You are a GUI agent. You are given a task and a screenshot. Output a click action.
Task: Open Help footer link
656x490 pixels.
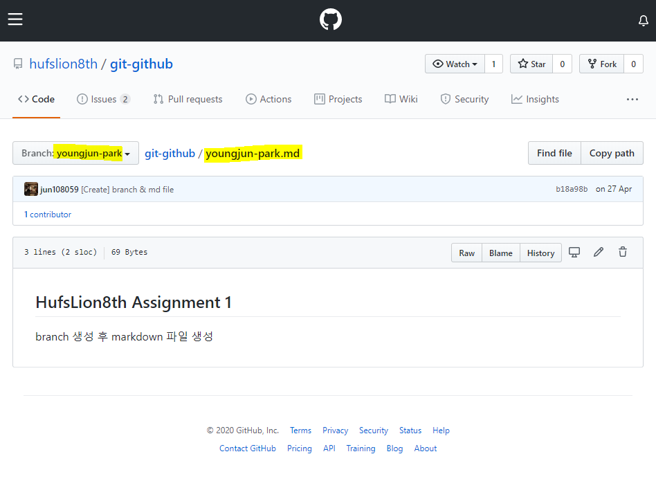coord(441,430)
